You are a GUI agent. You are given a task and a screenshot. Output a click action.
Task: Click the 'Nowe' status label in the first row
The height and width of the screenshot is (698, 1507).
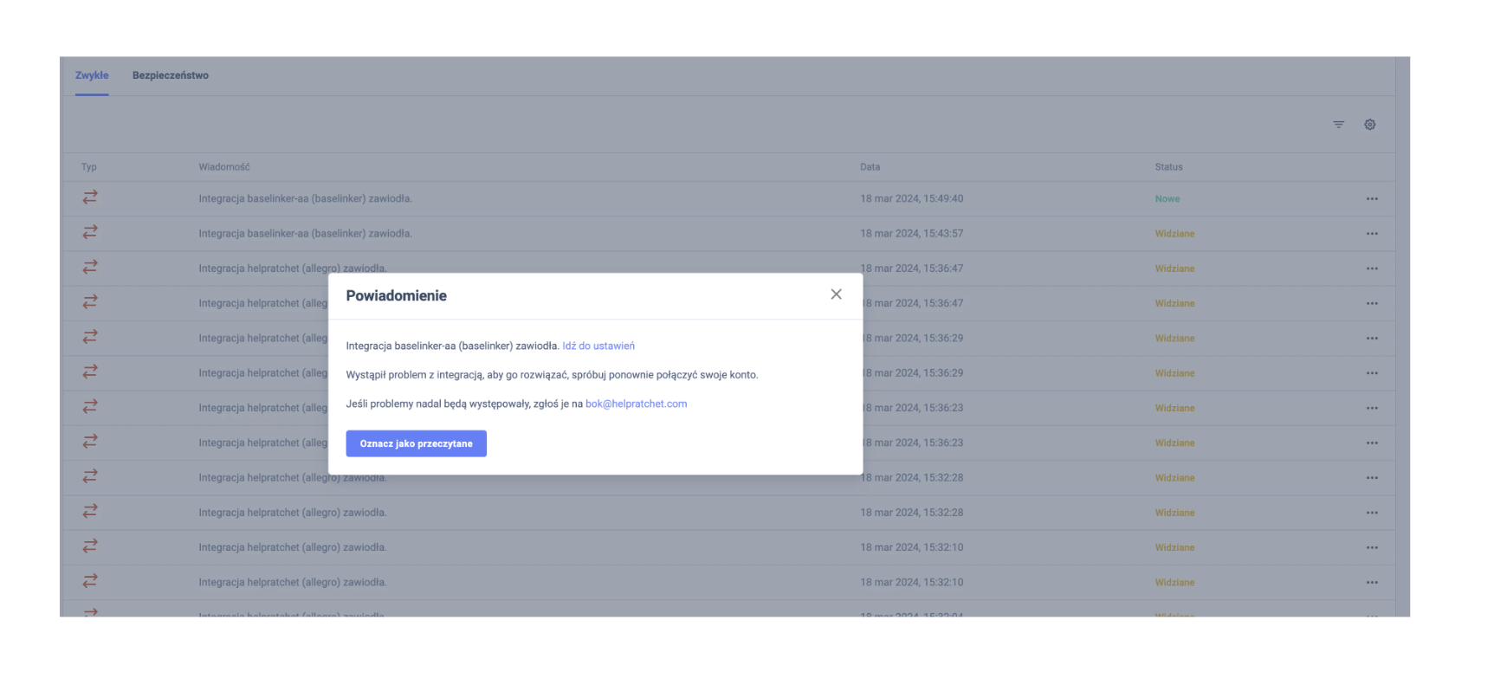1167,199
